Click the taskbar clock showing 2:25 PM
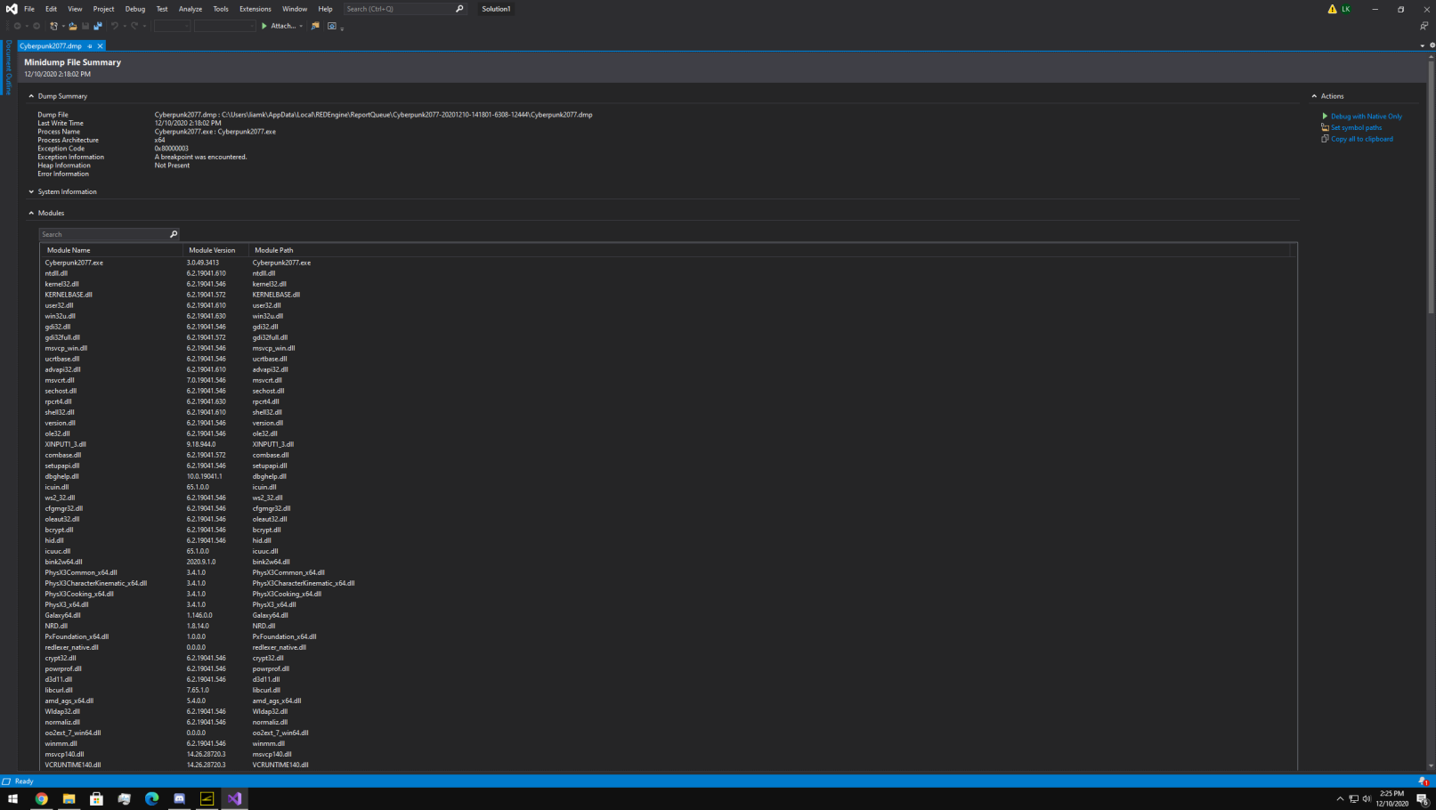 pyautogui.click(x=1391, y=798)
